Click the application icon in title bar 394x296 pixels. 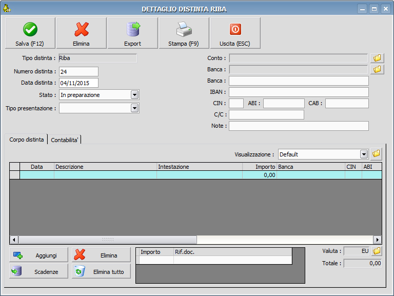tap(7, 9)
